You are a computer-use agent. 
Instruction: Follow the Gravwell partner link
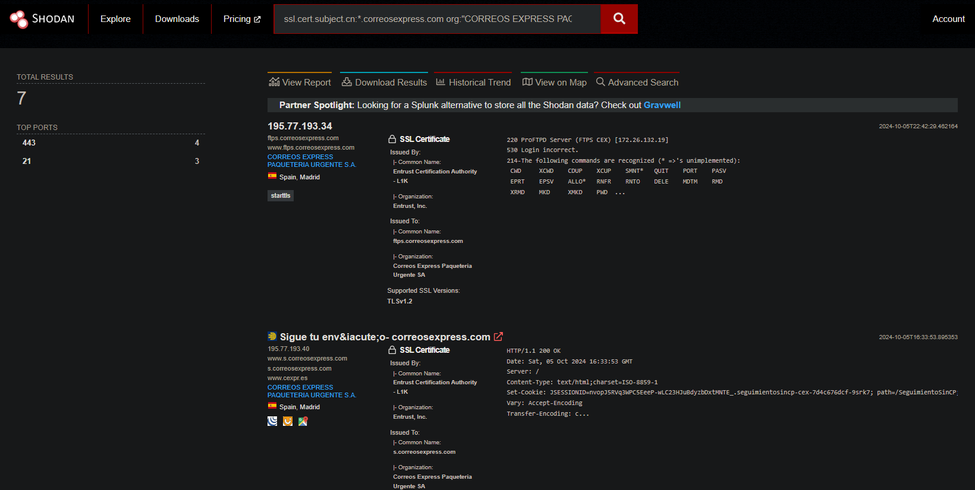click(x=662, y=105)
